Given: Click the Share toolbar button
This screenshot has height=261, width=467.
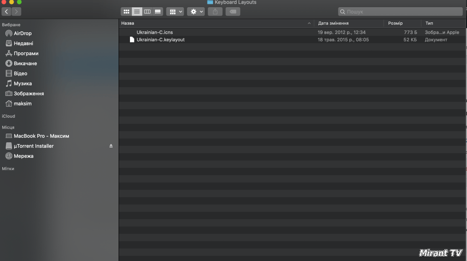Looking at the screenshot, I should tap(215, 11).
